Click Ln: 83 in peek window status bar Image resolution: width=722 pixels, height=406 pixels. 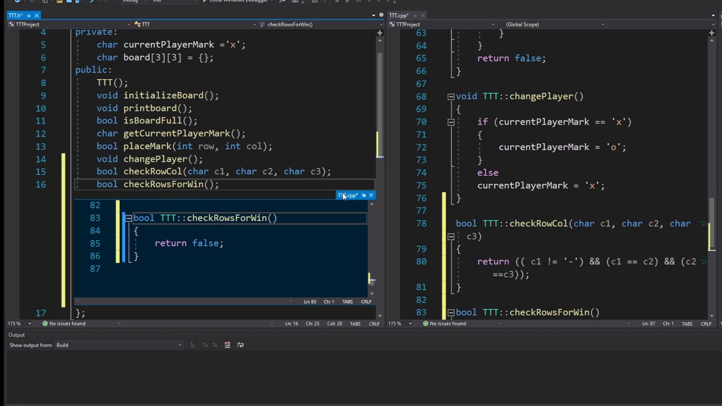click(310, 302)
